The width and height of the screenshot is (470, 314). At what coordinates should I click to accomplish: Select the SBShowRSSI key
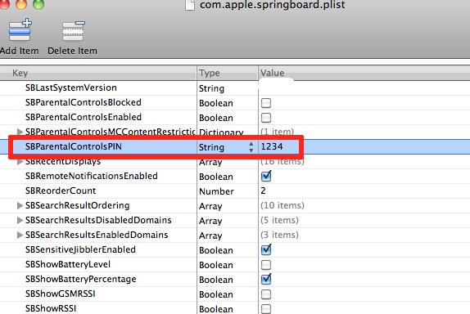click(51, 308)
